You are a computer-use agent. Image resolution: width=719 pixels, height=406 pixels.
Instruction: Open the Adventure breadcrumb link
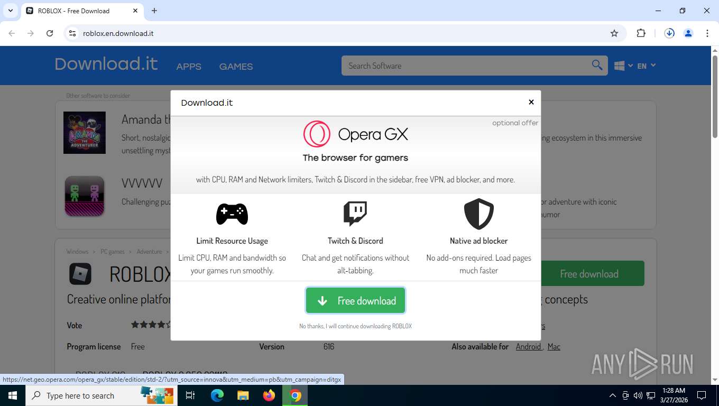click(x=149, y=252)
